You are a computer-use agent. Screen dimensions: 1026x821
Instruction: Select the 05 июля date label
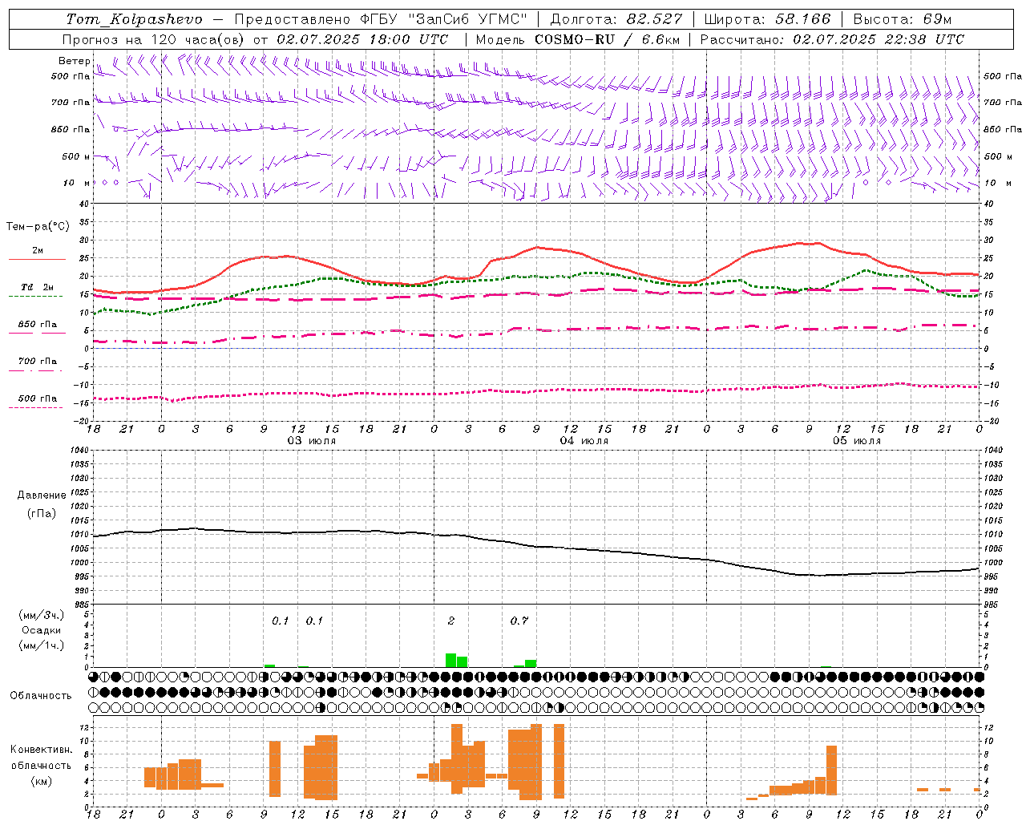click(857, 441)
